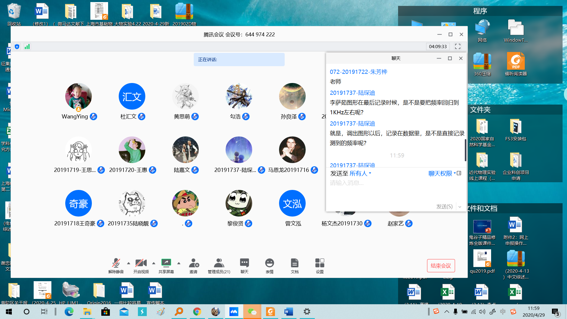This screenshot has height=319, width=567.
Task: Expand video options arrow beside camera
Action: coord(154,263)
